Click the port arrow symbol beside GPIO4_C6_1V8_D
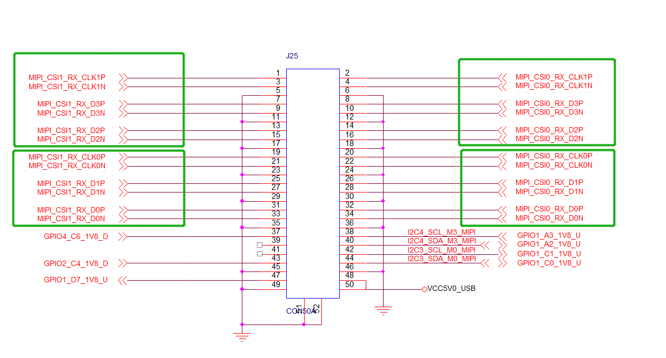This screenshot has height=358, width=666. (122, 236)
